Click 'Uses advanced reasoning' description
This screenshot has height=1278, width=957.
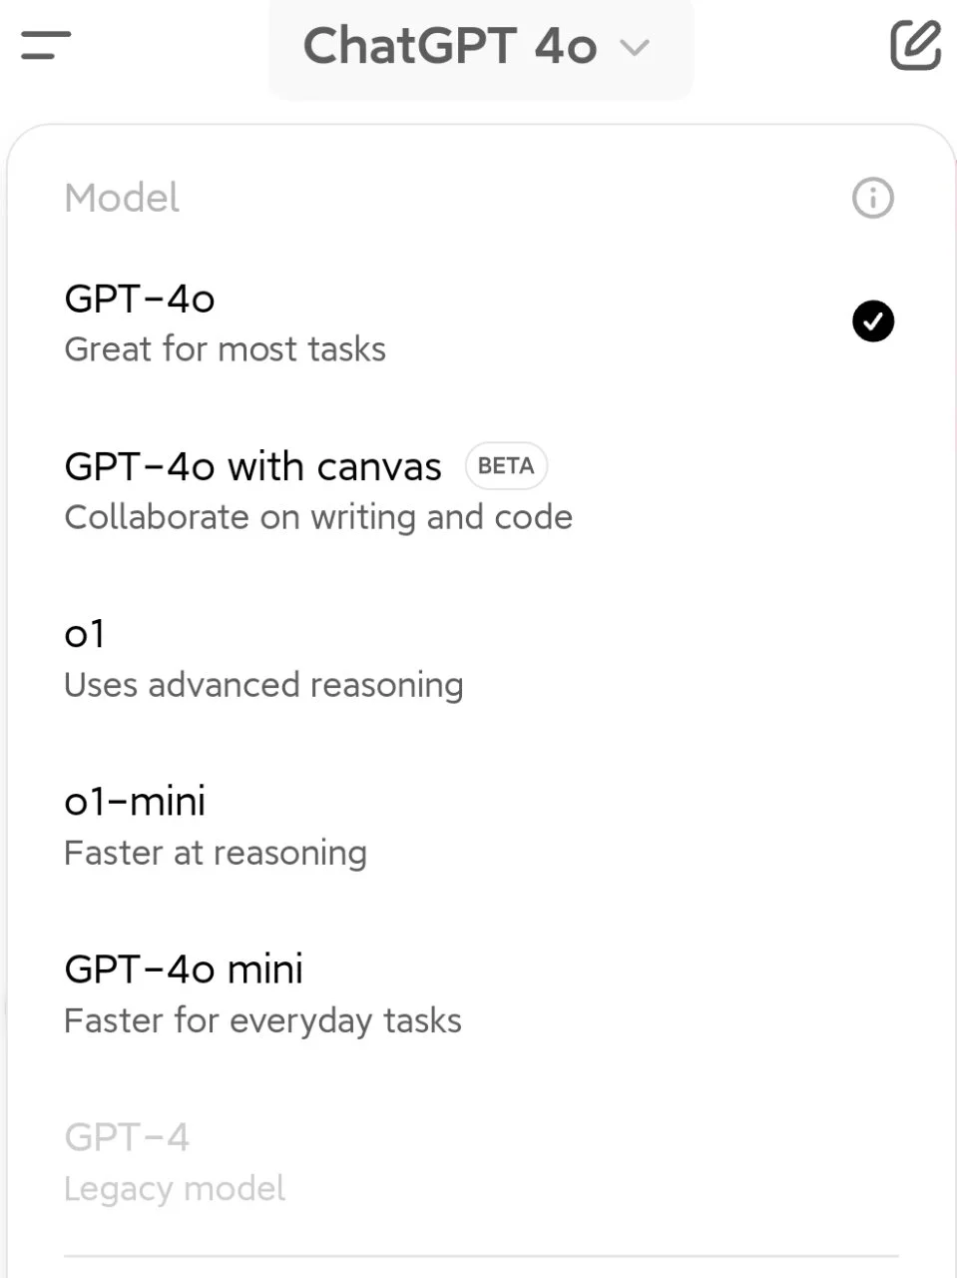coord(263,685)
